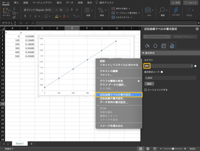Decrease font size with smaller A icon

point(77,10)
